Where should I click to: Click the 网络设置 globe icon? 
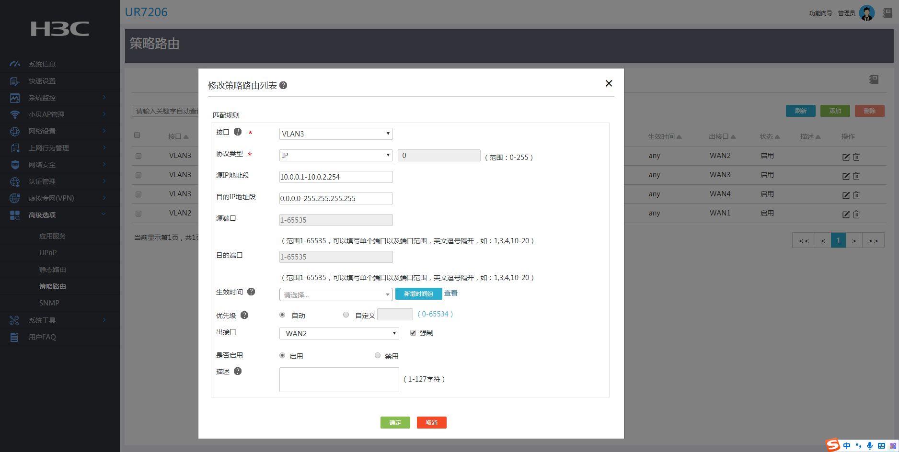15,131
